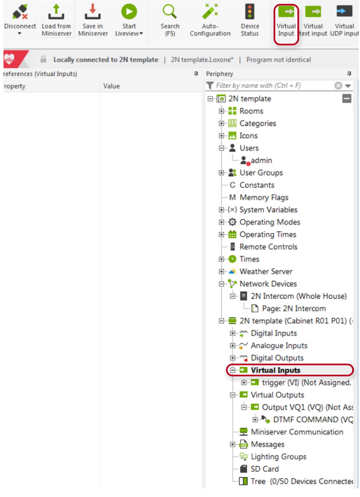Click 'Locally connected to 2N template' text
The width and height of the screenshot is (360, 497).
pos(106,59)
